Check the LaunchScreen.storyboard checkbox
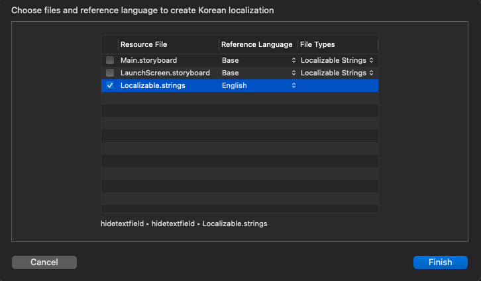Viewport: 481px width, 281px height. pos(110,73)
